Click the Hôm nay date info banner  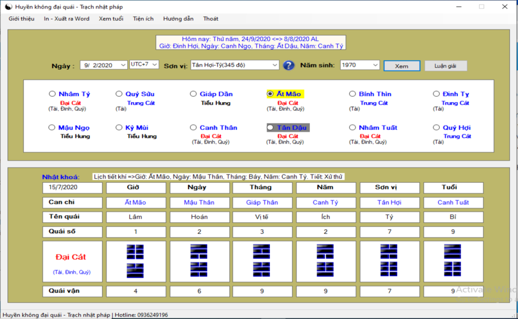coord(251,43)
